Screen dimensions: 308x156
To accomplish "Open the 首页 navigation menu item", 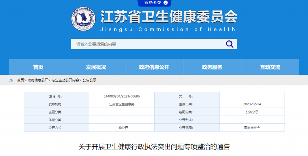I will 38,67.
